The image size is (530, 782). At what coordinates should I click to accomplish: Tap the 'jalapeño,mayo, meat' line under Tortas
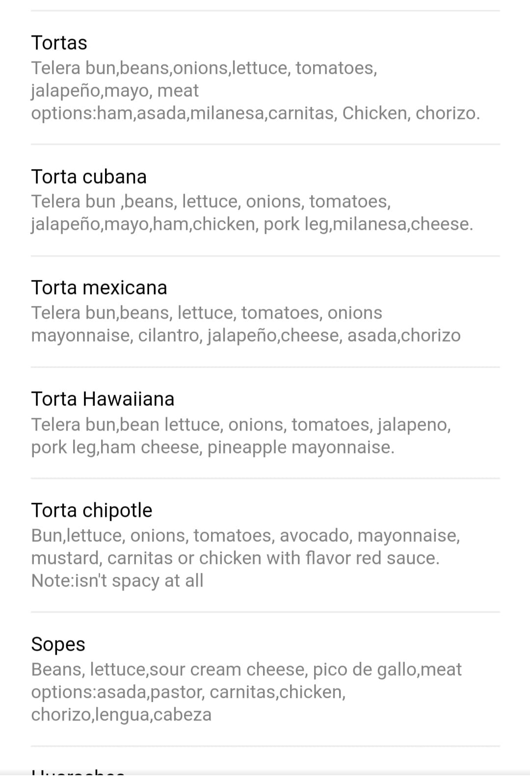(115, 91)
